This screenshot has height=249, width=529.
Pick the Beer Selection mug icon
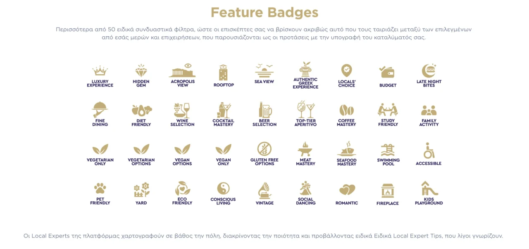pyautogui.click(x=264, y=110)
